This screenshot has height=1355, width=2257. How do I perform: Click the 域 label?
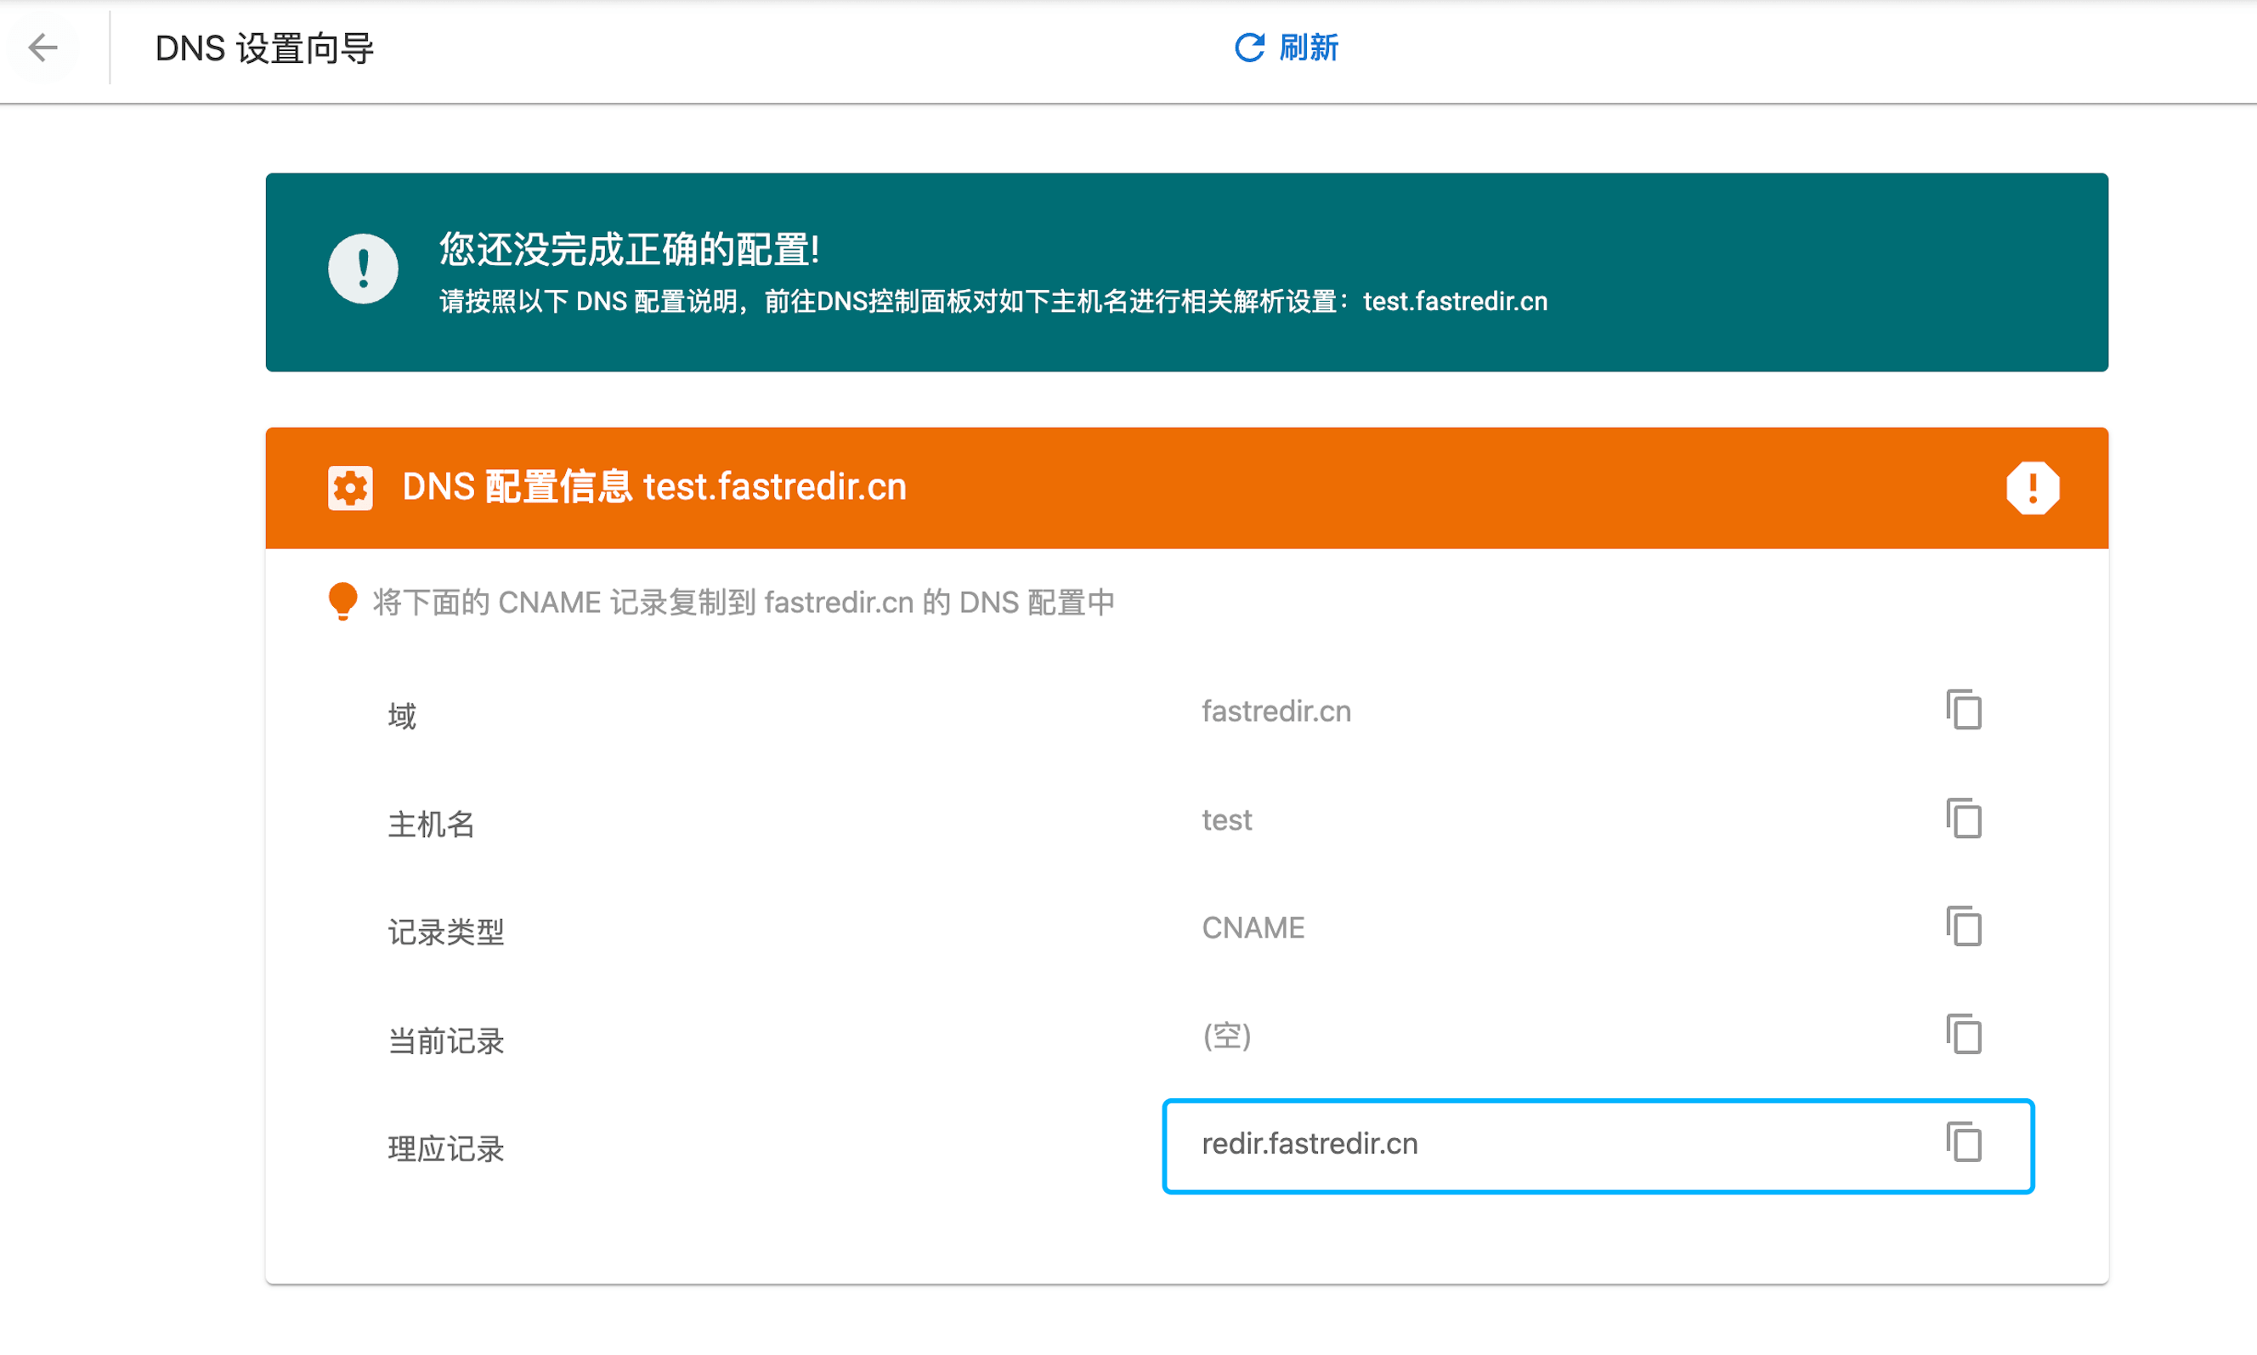click(x=403, y=716)
